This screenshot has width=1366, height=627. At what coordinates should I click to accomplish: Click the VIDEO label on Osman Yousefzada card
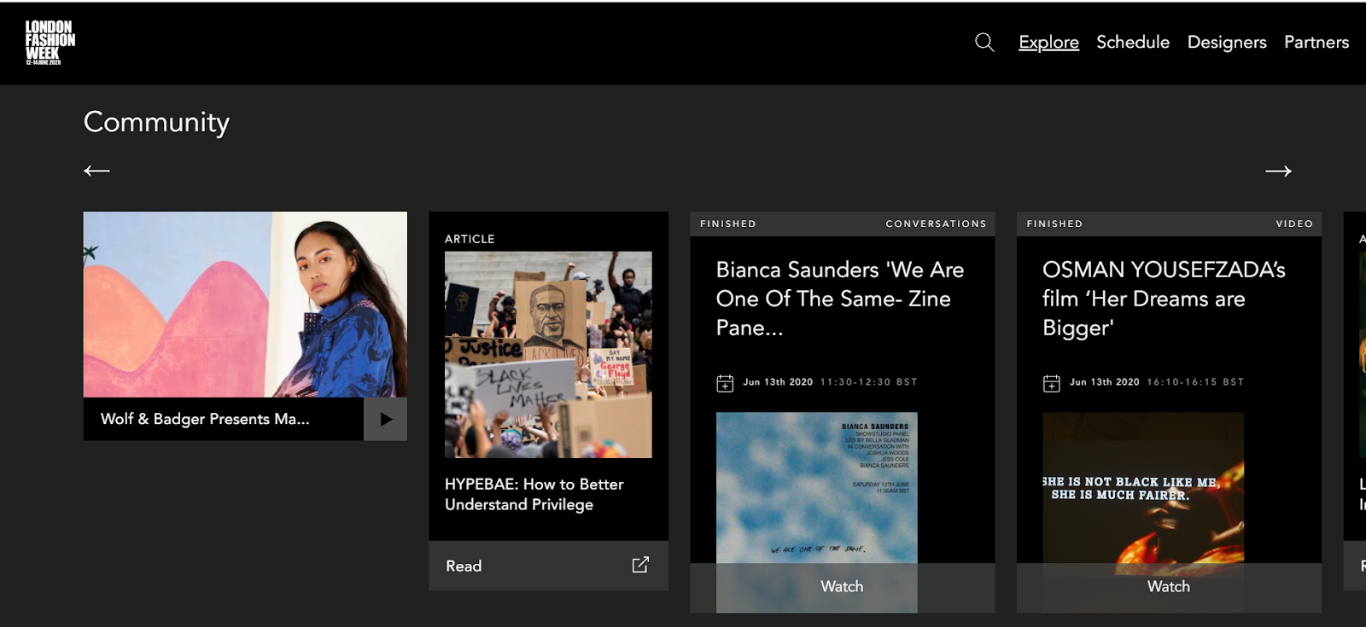click(x=1294, y=224)
